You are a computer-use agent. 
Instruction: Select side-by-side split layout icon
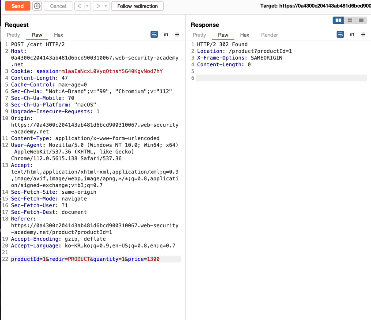point(338,20)
